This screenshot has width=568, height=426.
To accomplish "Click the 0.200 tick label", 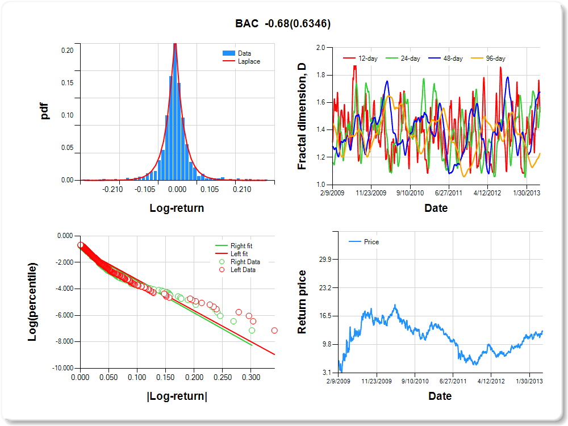I will click(x=194, y=377).
